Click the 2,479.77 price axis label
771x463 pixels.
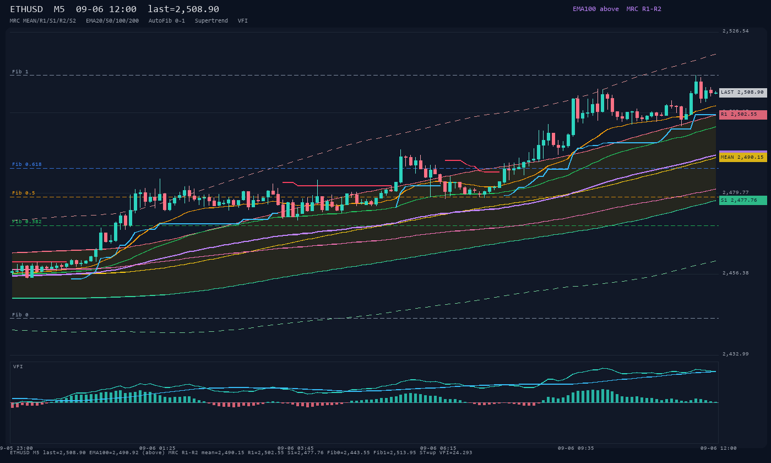[736, 192]
